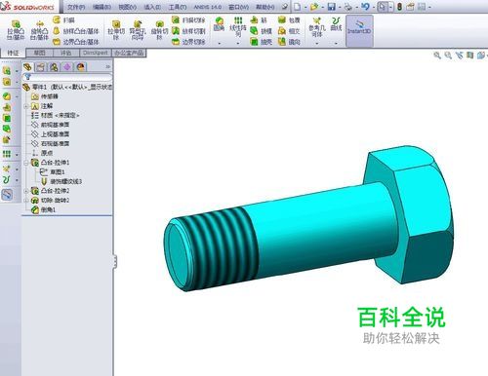Expand the 凸台-拉伸2 feature node
This screenshot has height=376, width=488.
point(26,191)
